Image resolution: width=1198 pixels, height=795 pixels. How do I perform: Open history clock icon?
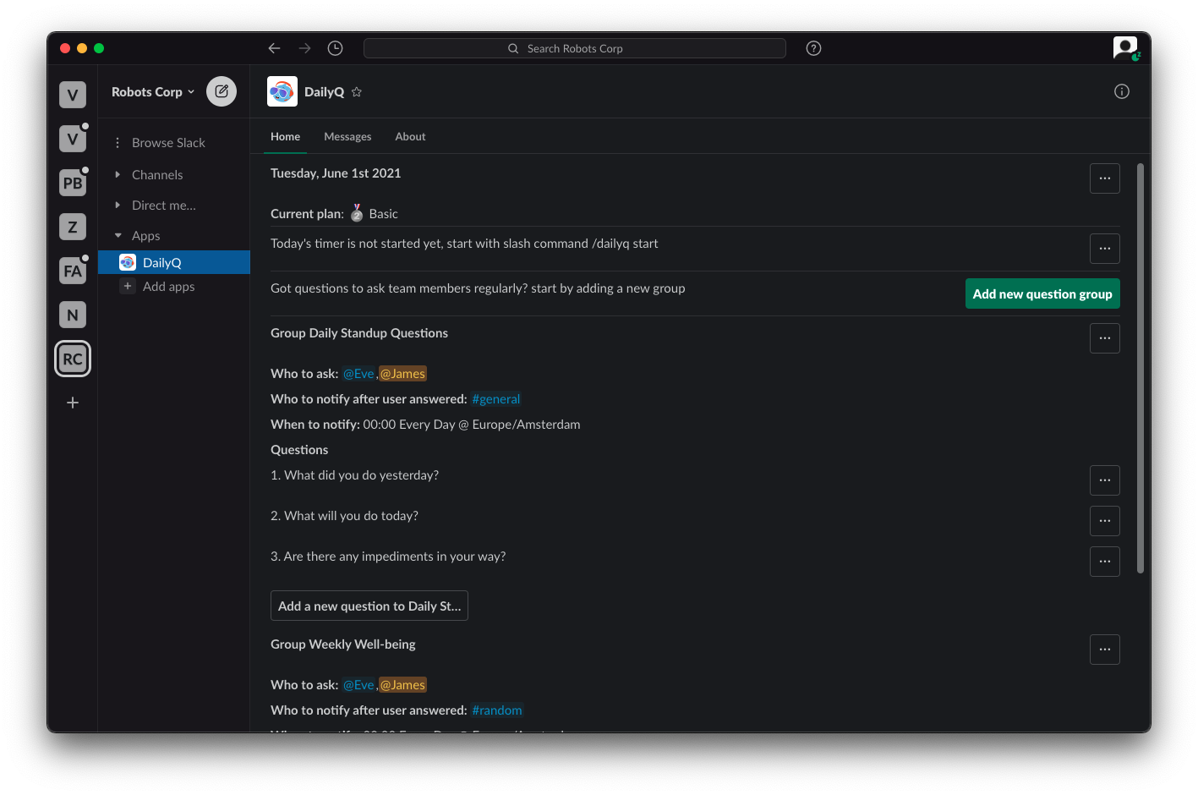point(335,48)
